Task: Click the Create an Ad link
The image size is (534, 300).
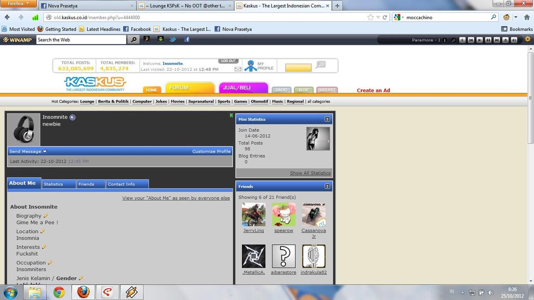Action: [x=373, y=90]
